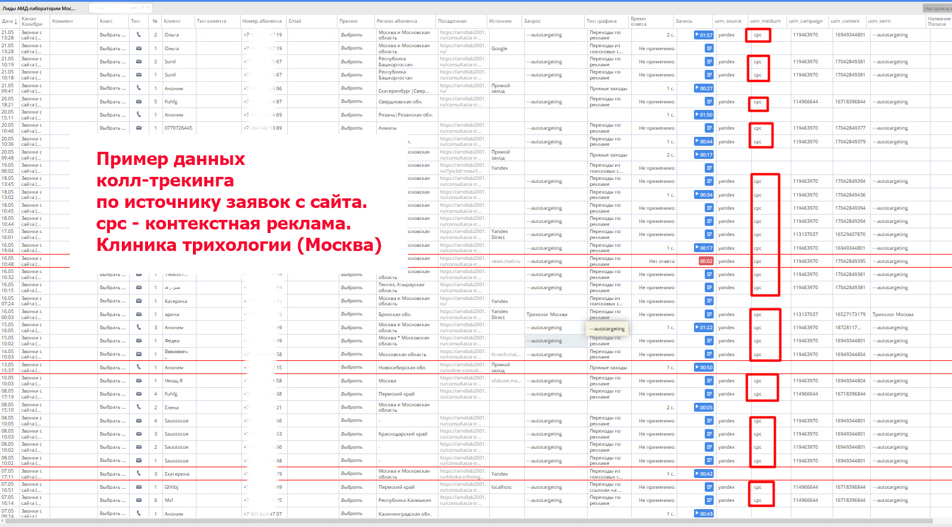This screenshot has width=952, height=527.
Task: Open the Лиды АМД-лаборатории tab
Action: pos(39,8)
